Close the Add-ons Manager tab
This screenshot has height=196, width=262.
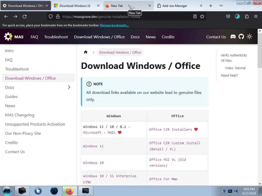click(201, 6)
